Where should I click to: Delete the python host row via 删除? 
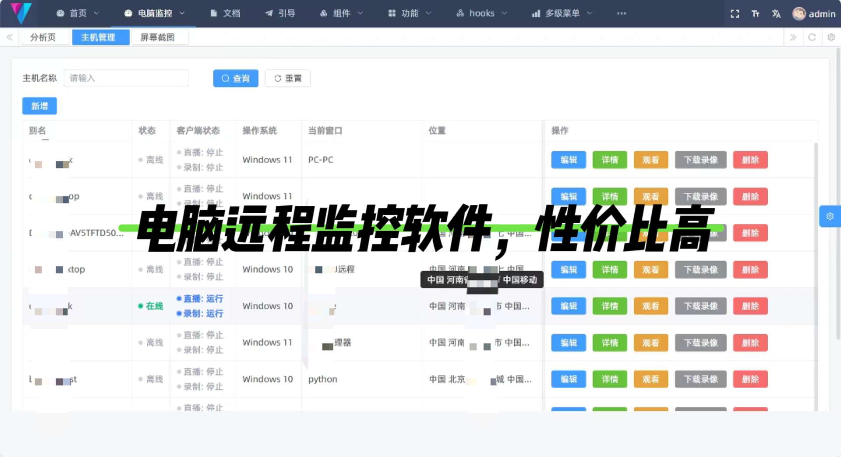click(750, 379)
